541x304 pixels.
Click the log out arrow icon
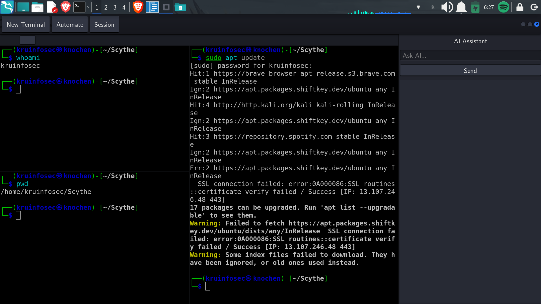(x=534, y=7)
